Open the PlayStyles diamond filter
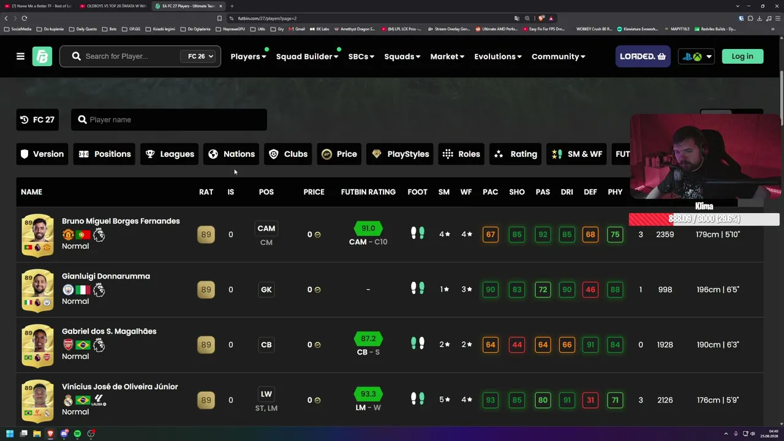This screenshot has width=784, height=441. [x=400, y=154]
